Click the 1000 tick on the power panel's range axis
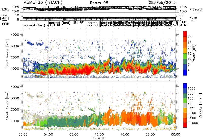This screenshot has width=203, height=140. (x=15, y=68)
